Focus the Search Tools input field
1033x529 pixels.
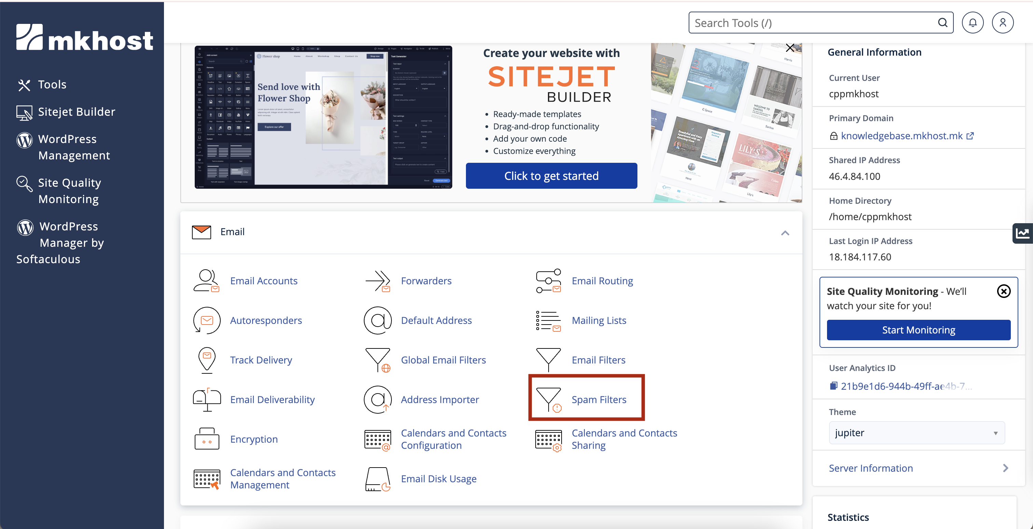(x=814, y=23)
